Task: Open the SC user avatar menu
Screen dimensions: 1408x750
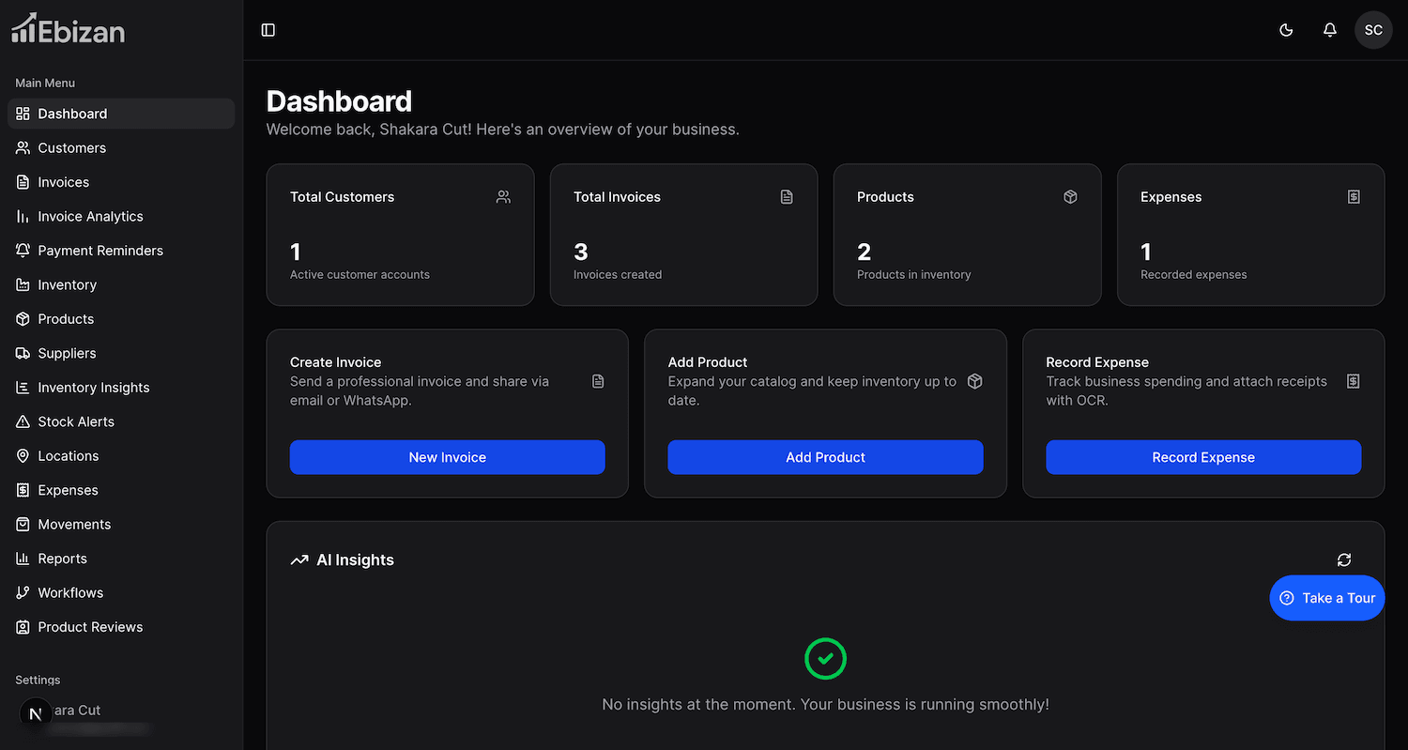Action: pos(1373,30)
